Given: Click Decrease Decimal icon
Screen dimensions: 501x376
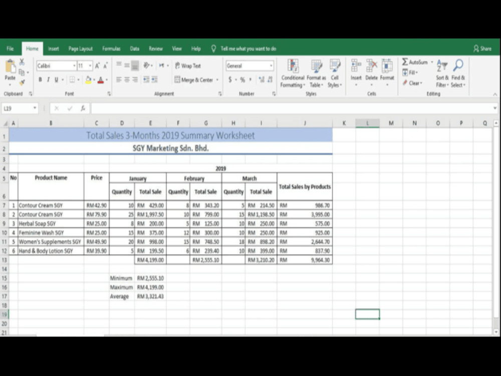Looking at the screenshot, I should pyautogui.click(x=270, y=80).
